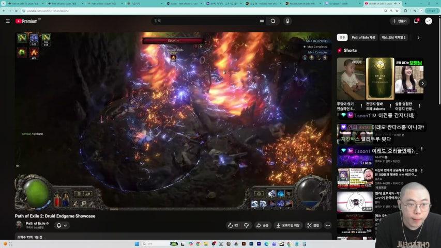This screenshot has width=441, height=248.
Task: Select the 패스 오브 엑자일 2 chip
Action: [393, 37]
